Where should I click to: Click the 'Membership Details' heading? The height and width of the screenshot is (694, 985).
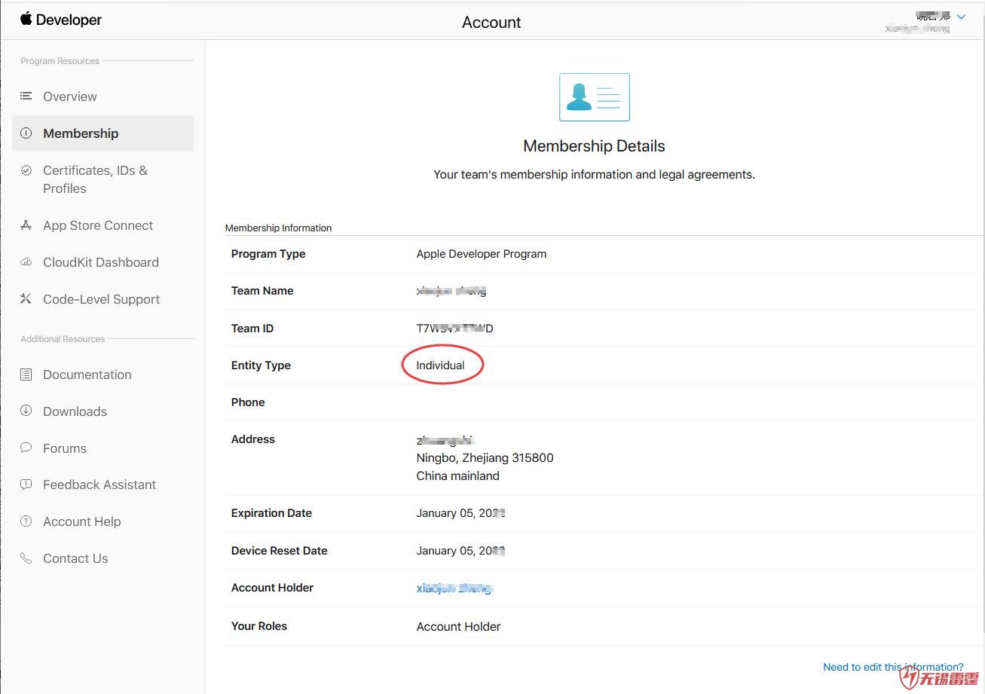point(595,146)
